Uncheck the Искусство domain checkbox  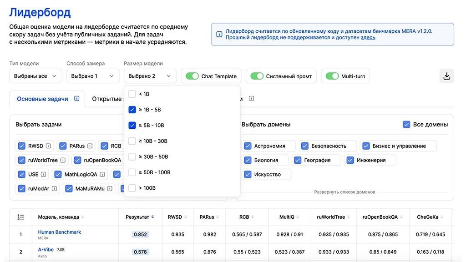coord(248,174)
